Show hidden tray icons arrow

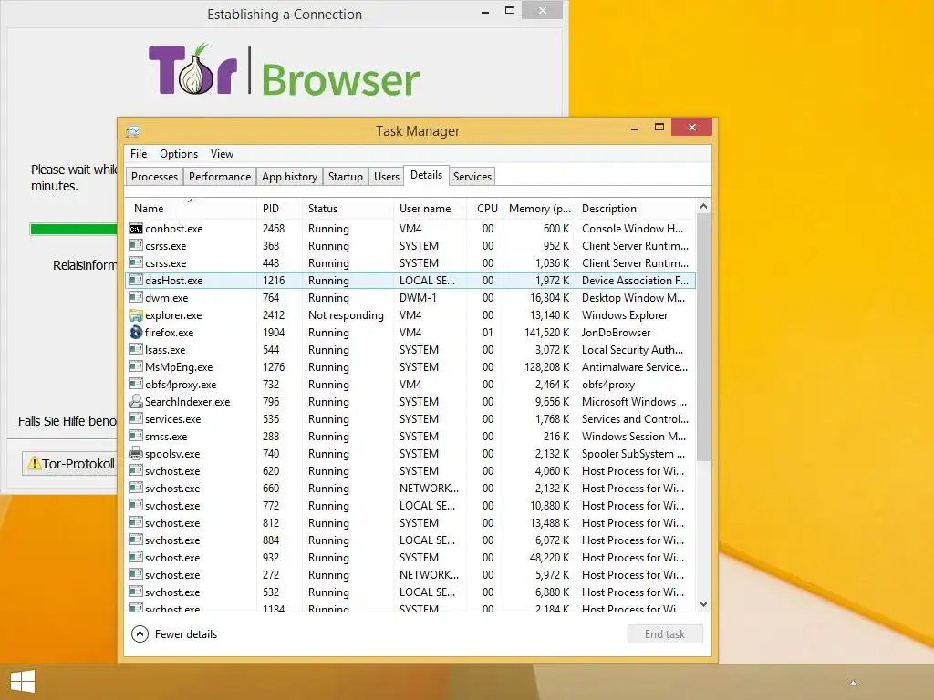pyautogui.click(x=853, y=683)
